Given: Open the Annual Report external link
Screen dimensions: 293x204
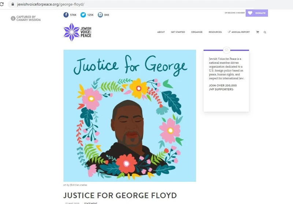Looking at the screenshot, I should (239, 32).
